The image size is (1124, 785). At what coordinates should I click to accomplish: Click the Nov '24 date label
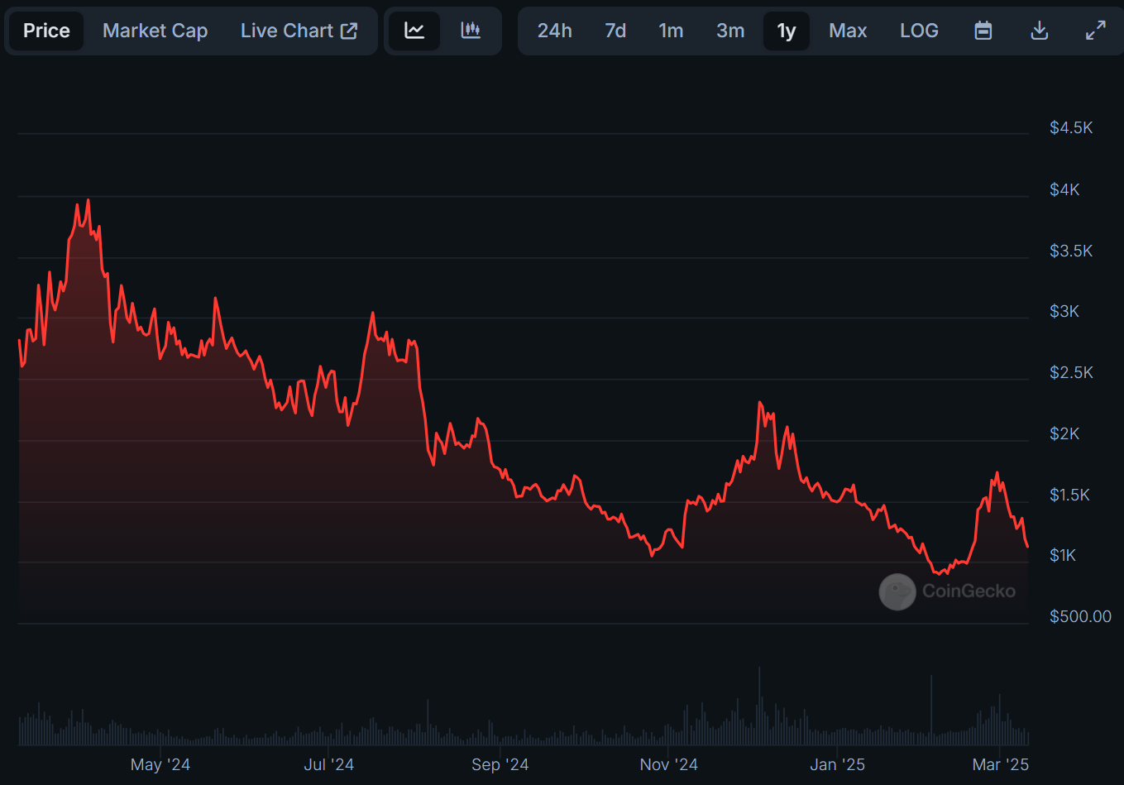[x=669, y=764]
